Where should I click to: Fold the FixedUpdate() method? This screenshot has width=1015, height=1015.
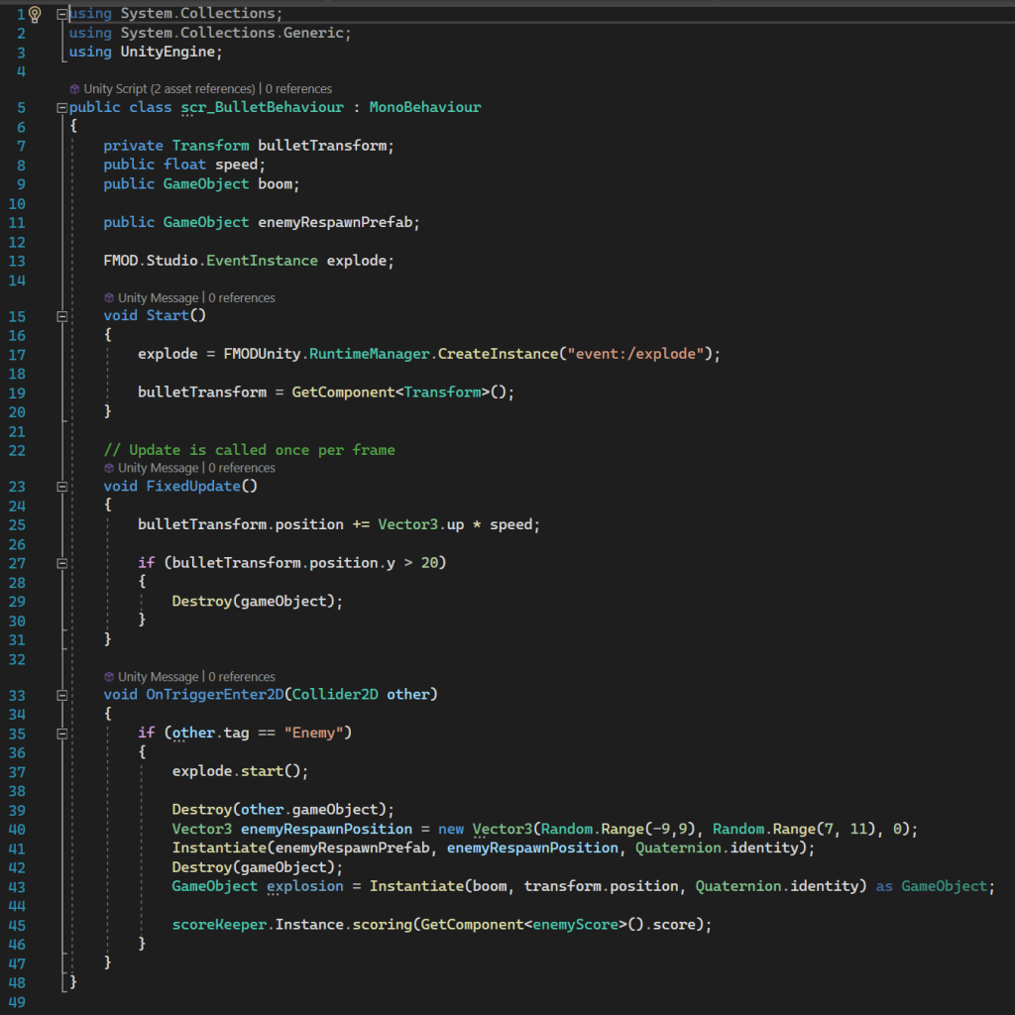coord(62,487)
